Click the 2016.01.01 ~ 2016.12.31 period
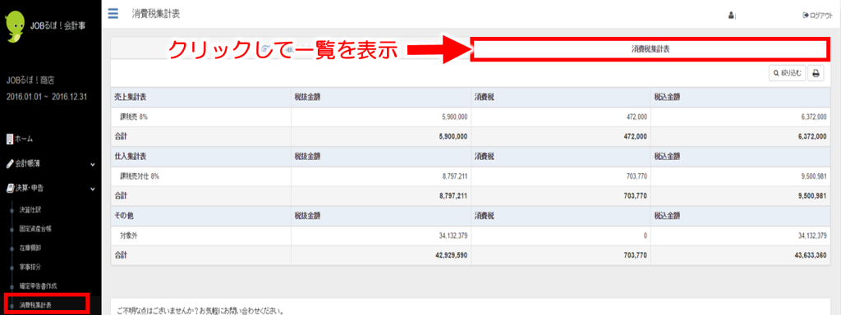 click(x=46, y=97)
